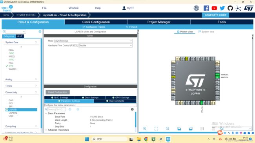Click the Windows Start button on taskbar
This screenshot has height=143, width=255.
[x=87, y=139]
